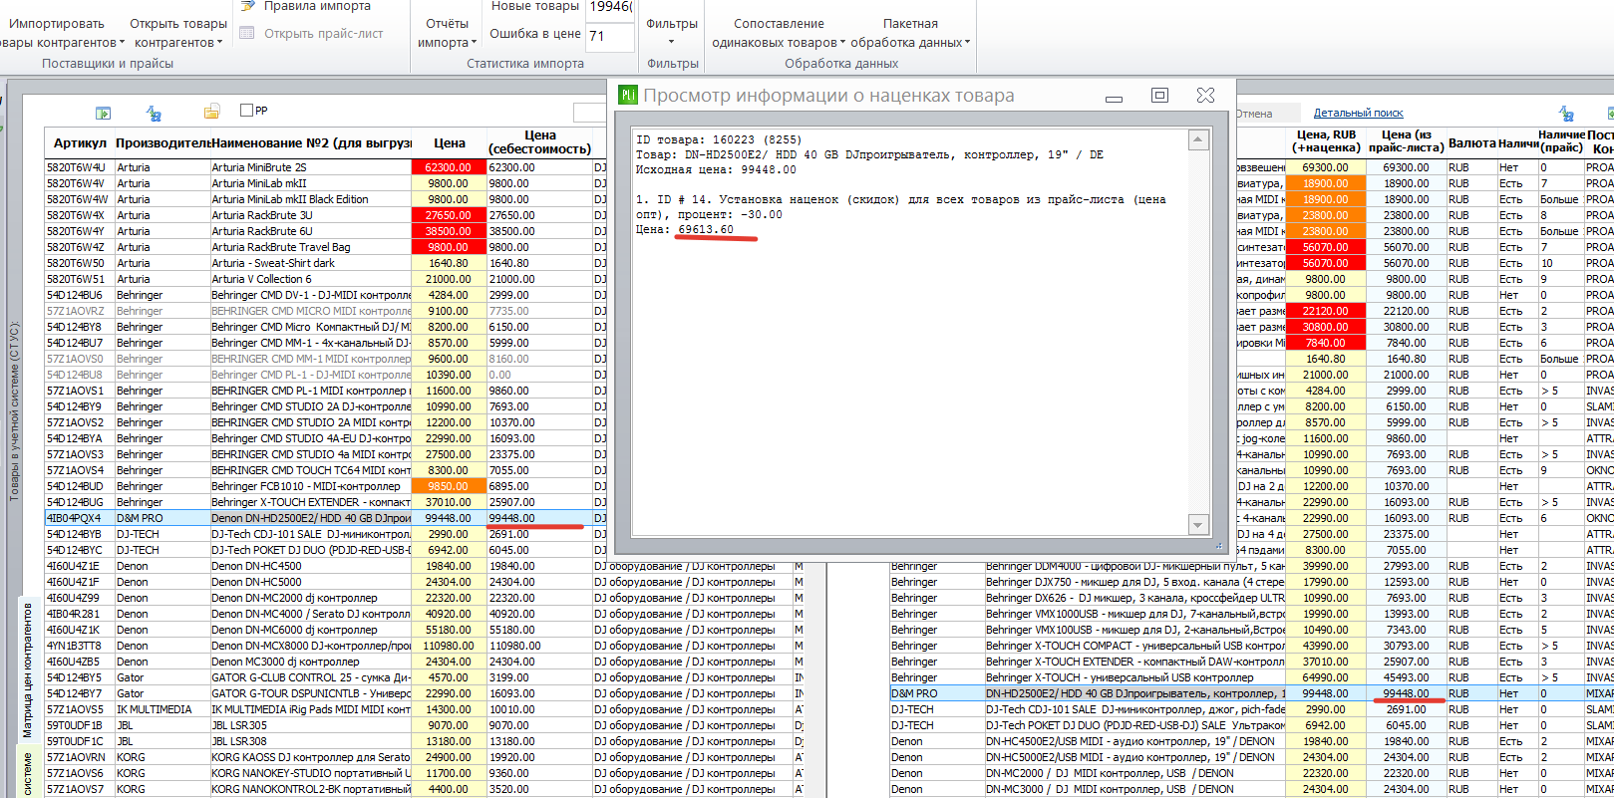The height and width of the screenshot is (798, 1614).
Task: Click the font/translate icon above left grid
Action: point(154,113)
